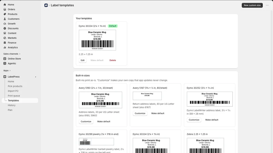Click the disabled Make default under Your templates
Viewport: 273px width, 153px height.
click(x=97, y=61)
